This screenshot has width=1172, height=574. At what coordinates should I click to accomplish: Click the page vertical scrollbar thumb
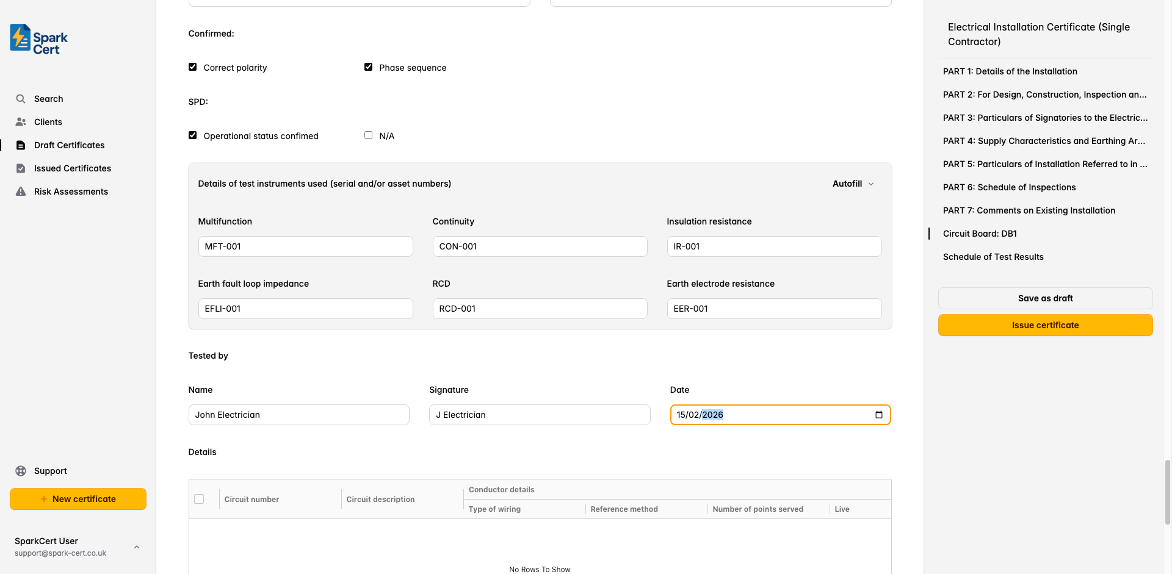pos(1168,491)
